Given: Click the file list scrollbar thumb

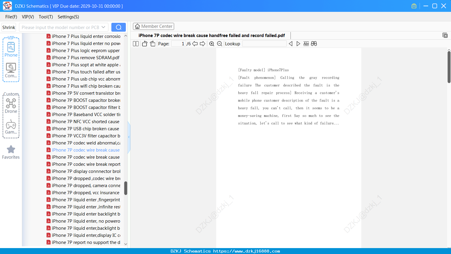Looking at the screenshot, I should (x=126, y=188).
